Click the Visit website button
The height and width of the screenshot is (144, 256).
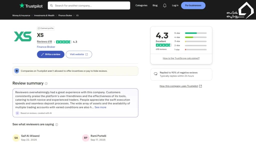tap(79, 54)
